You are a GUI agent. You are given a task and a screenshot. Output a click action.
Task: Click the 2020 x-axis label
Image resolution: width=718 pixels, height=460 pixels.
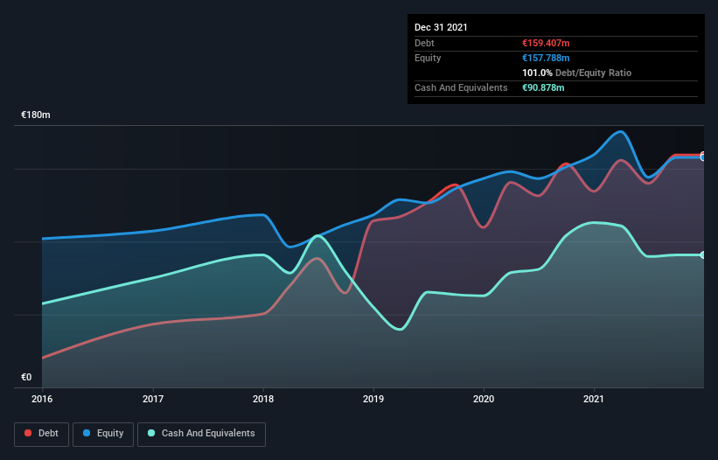[484, 399]
